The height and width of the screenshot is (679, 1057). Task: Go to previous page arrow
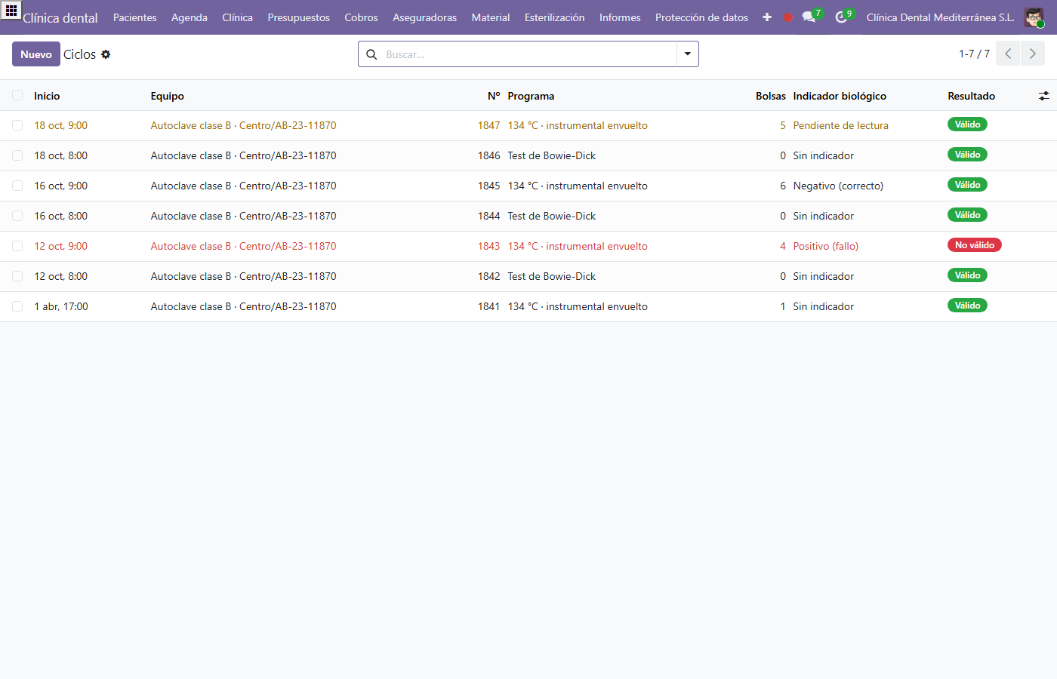[x=1008, y=54]
